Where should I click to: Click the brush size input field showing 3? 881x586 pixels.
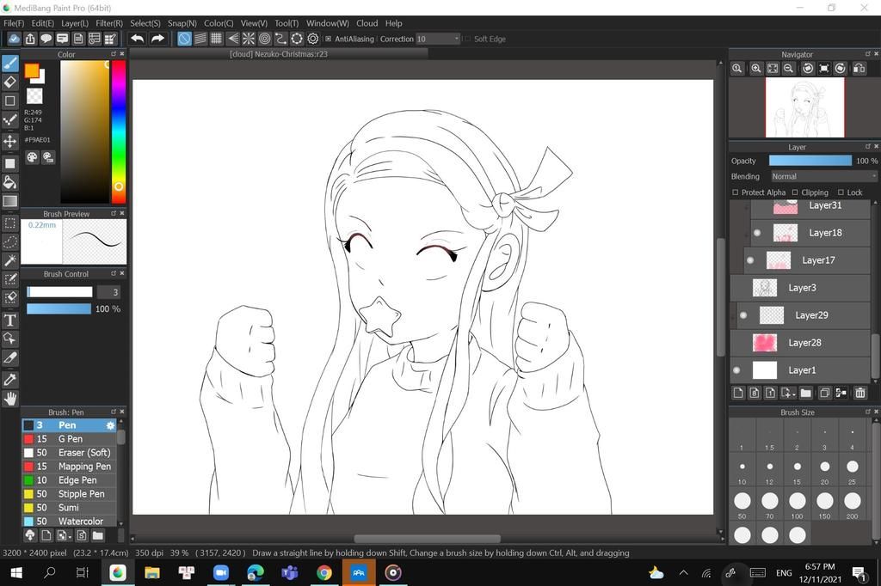tap(108, 292)
